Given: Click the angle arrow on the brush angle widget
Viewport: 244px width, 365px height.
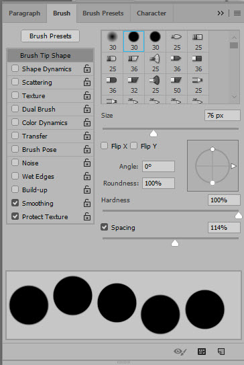Looking at the screenshot, I should tap(233, 166).
